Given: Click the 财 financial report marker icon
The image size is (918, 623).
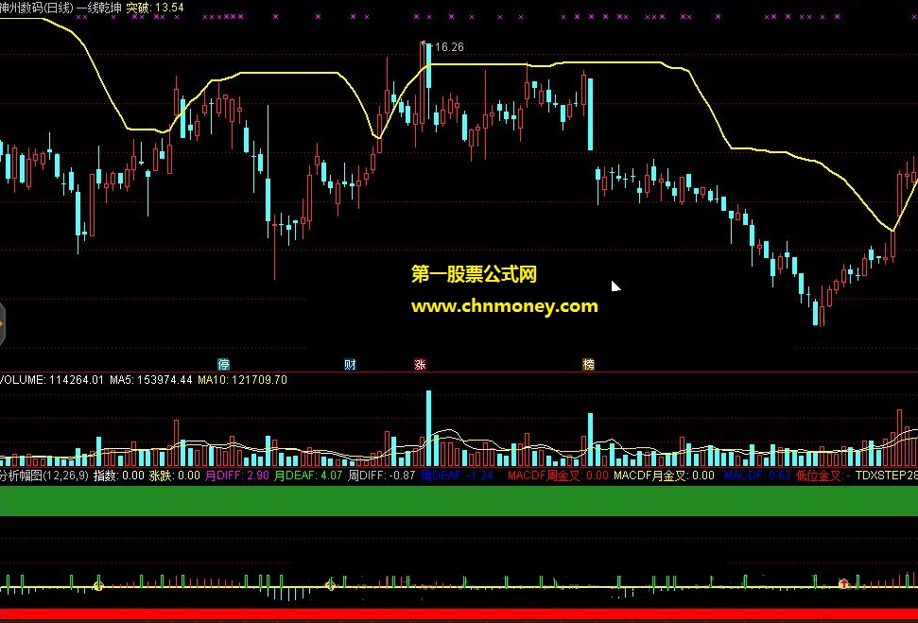Looking at the screenshot, I should pos(350,365).
